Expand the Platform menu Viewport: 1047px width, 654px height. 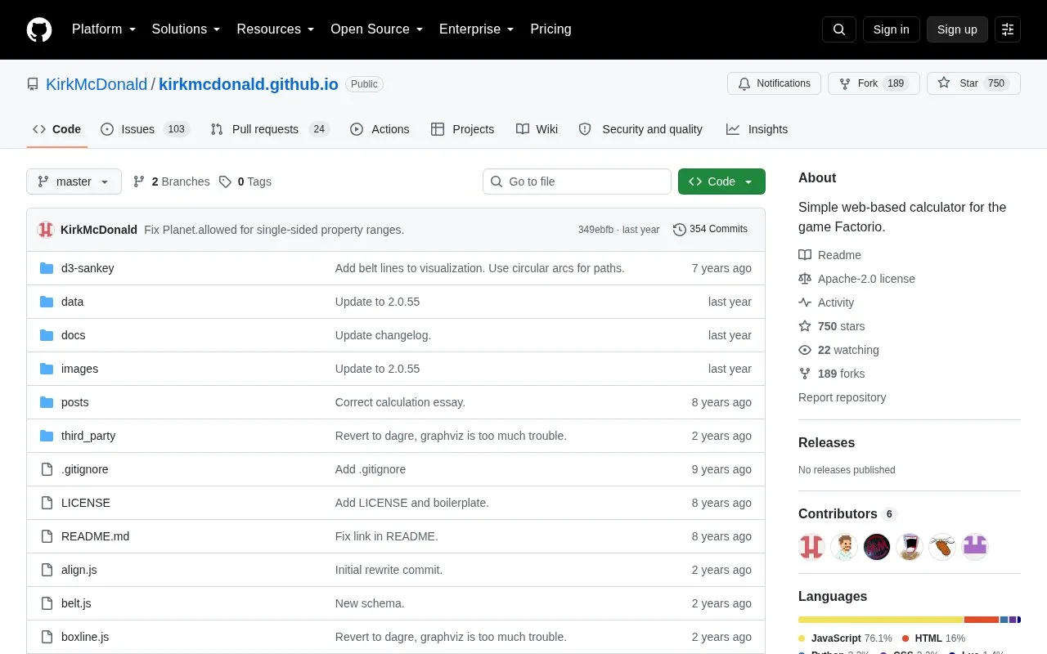click(x=103, y=29)
